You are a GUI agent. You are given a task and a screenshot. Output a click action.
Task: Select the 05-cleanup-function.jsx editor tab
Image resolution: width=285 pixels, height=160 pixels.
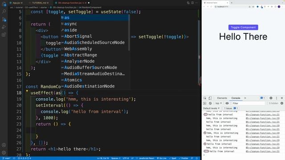72,3
